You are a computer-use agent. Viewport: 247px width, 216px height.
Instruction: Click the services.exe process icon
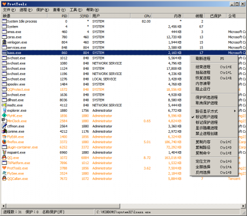(4, 48)
